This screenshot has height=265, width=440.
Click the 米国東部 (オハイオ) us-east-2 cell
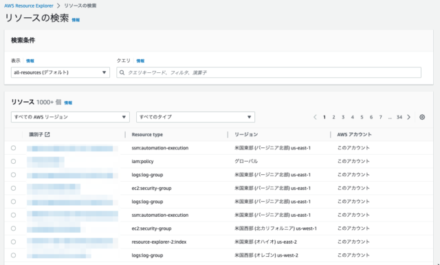click(266, 242)
